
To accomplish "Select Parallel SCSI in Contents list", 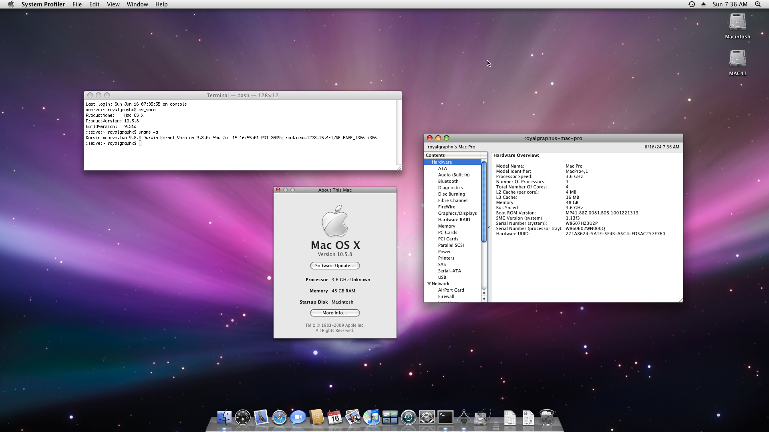I will point(451,245).
